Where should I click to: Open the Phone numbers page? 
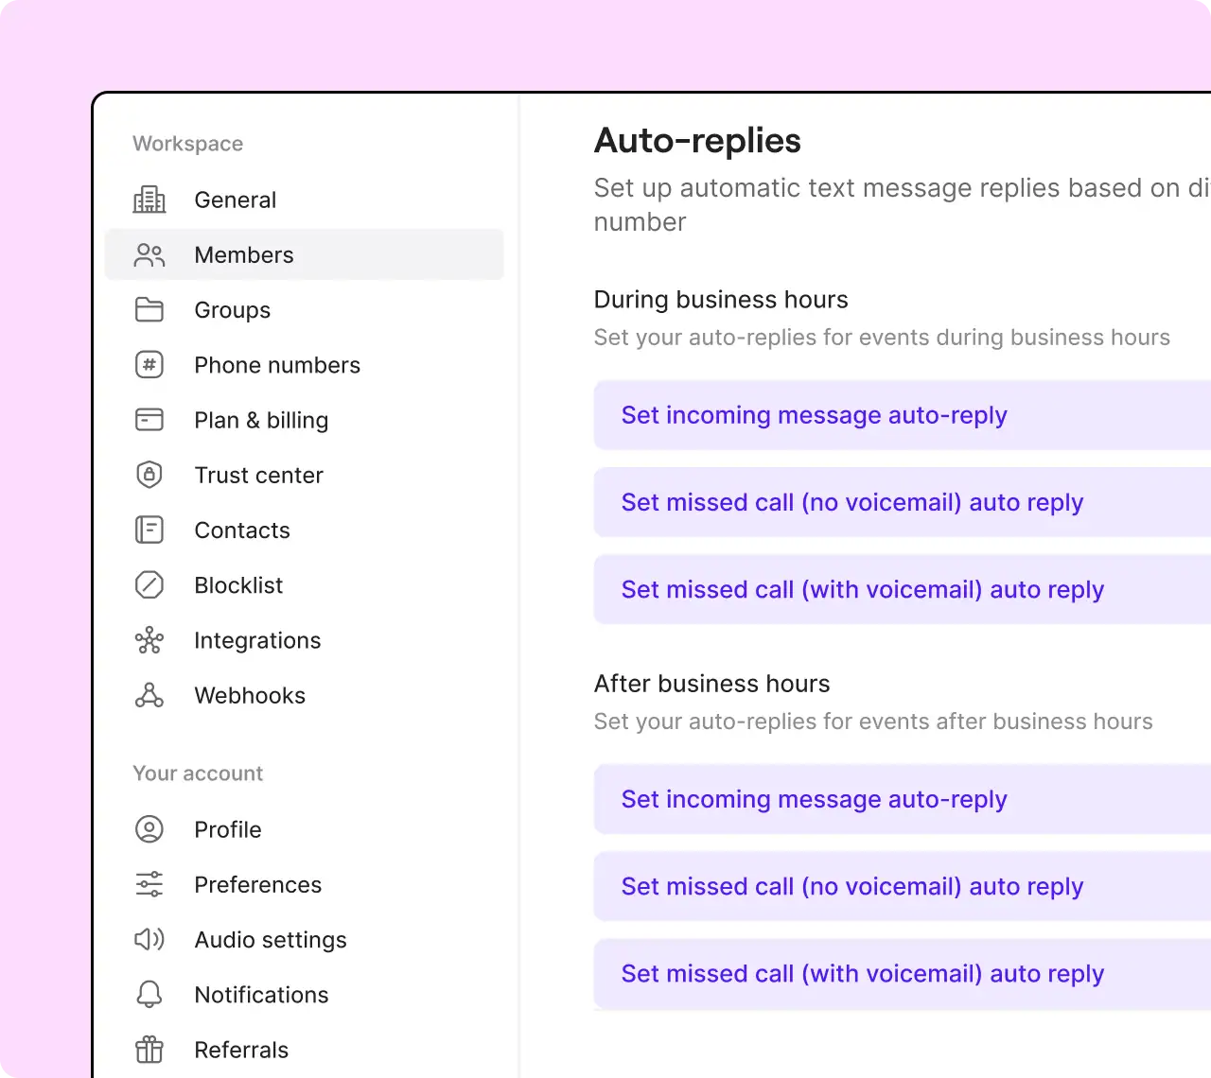[x=304, y=365]
